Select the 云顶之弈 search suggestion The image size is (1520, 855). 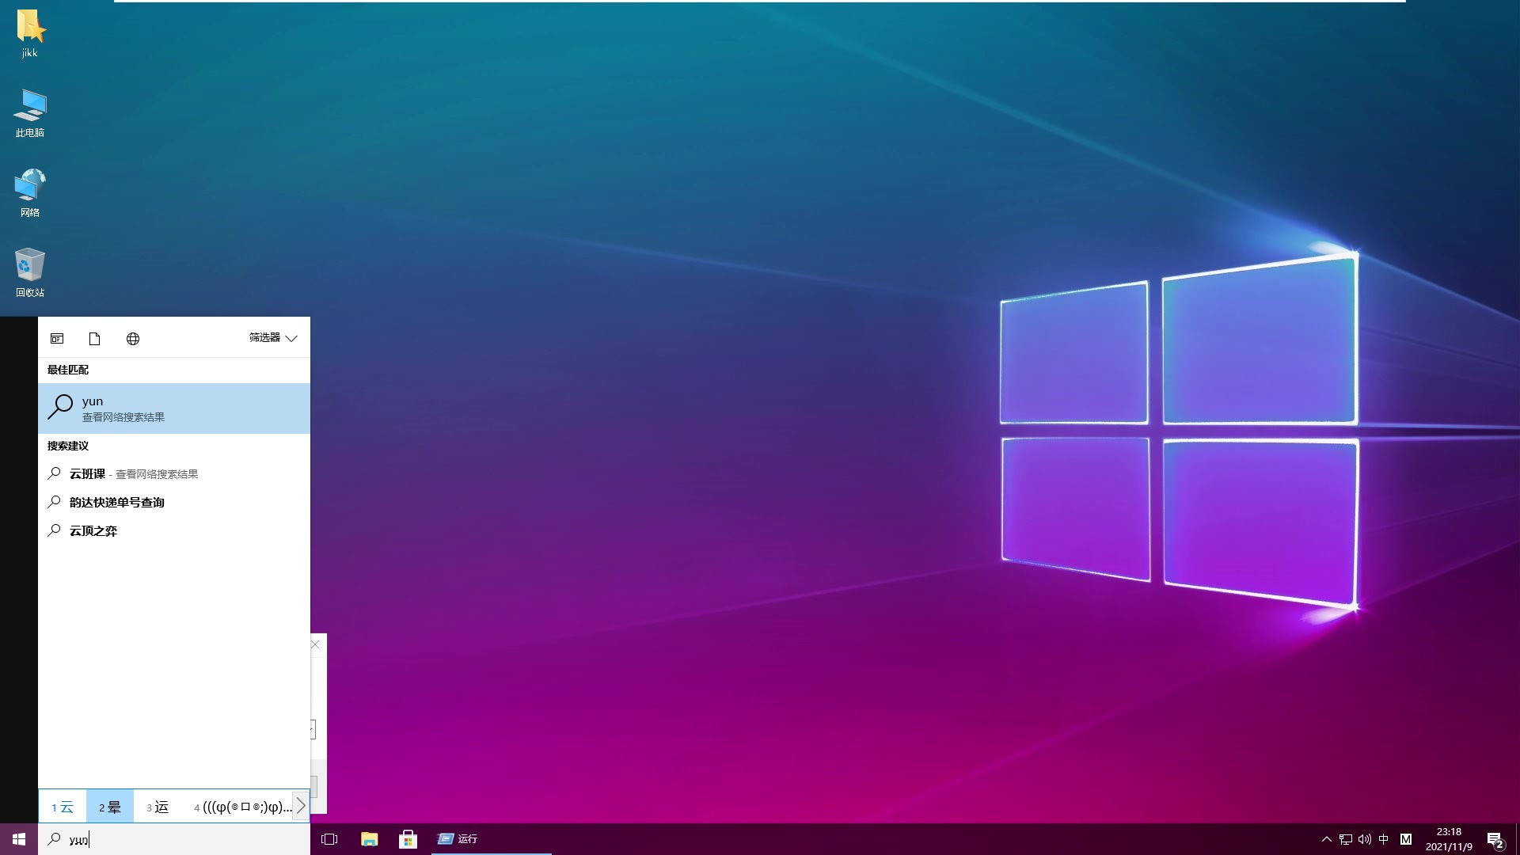pos(174,530)
